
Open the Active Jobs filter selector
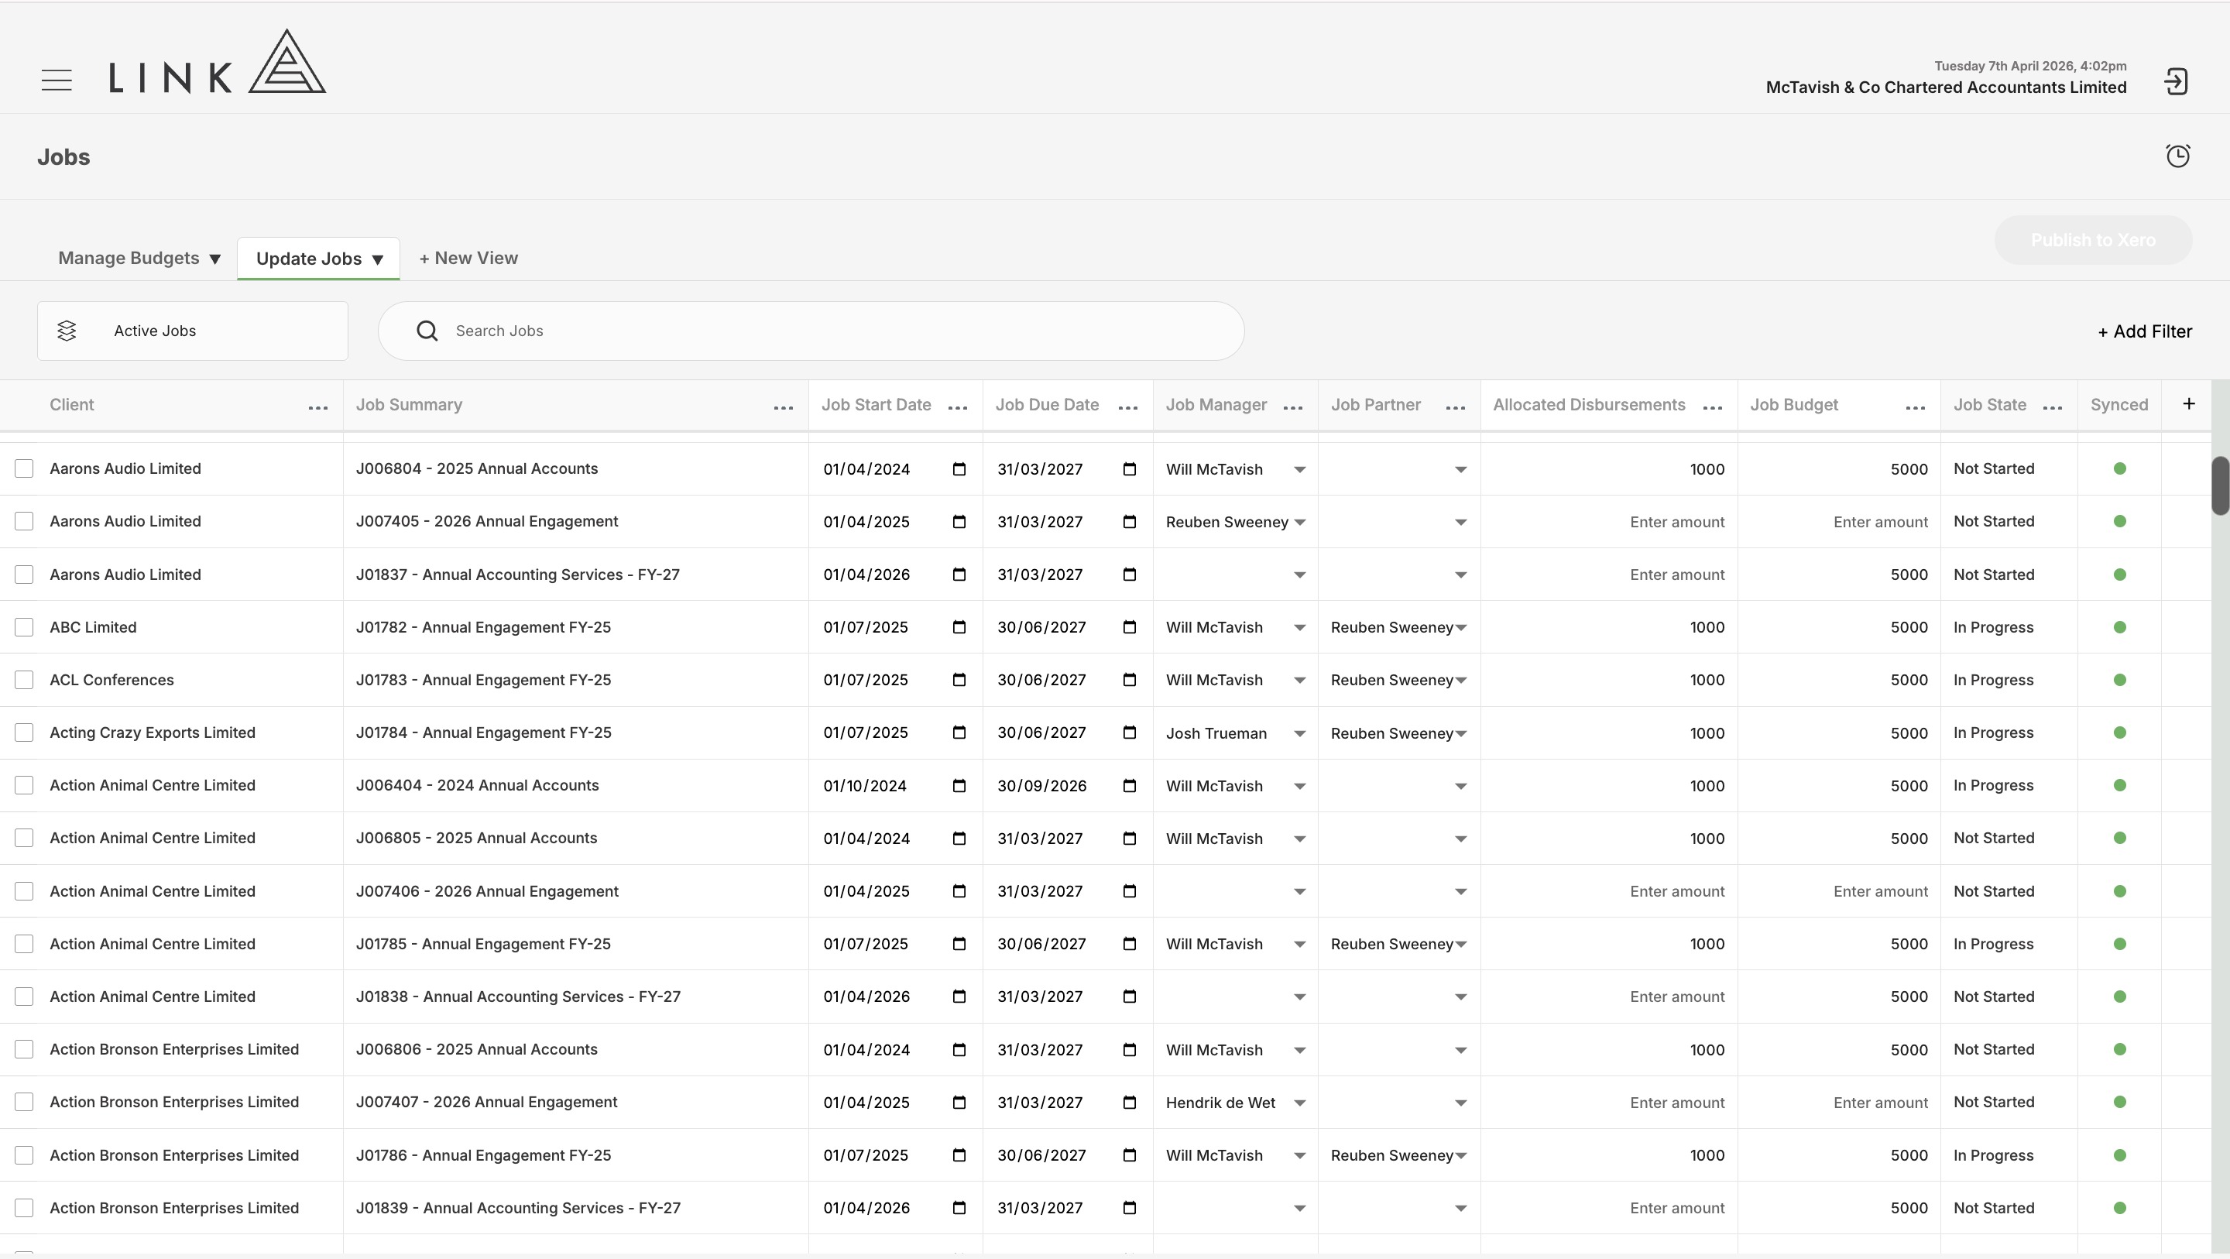[192, 331]
